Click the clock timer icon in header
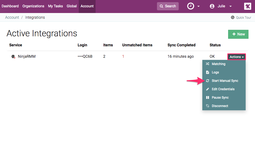Viewport: 255px width, 142px height. coord(191,6)
